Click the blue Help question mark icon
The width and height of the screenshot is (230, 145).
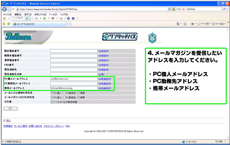[x=73, y=19]
